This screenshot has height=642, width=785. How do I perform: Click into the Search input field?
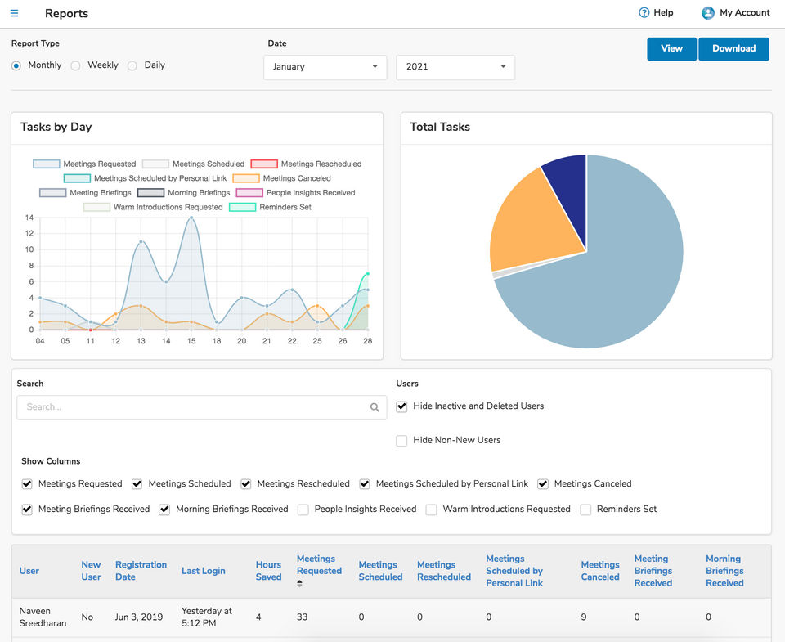192,407
